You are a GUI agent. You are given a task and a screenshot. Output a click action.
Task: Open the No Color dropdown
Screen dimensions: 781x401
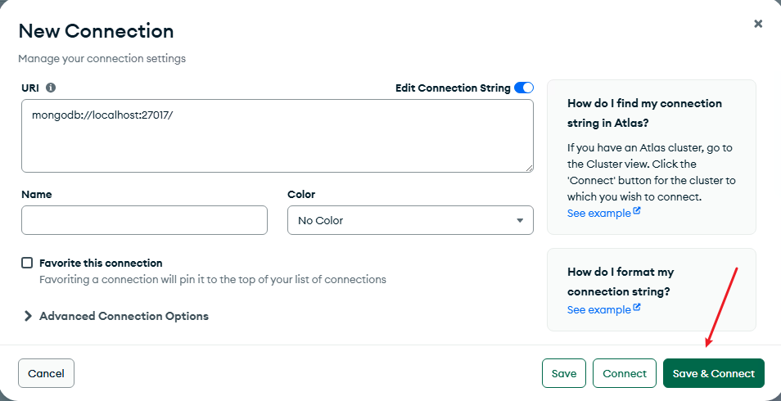click(x=409, y=220)
